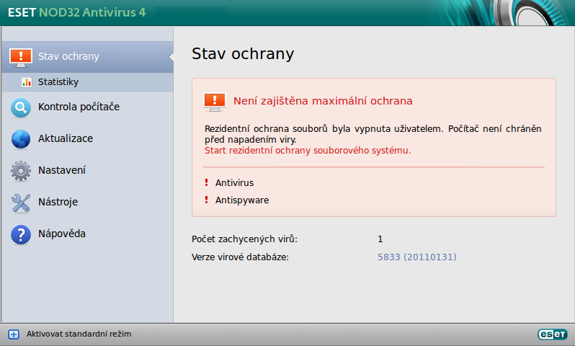This screenshot has height=346, width=575.
Task: Click the Verze virové databáze label
Action: (240, 257)
